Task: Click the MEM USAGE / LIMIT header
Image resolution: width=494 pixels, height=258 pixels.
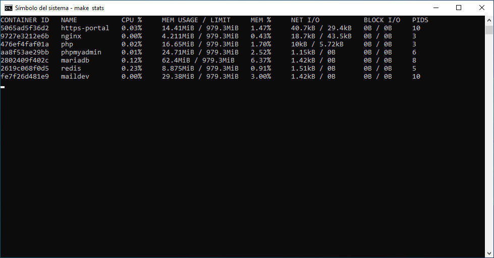Action: click(196, 20)
